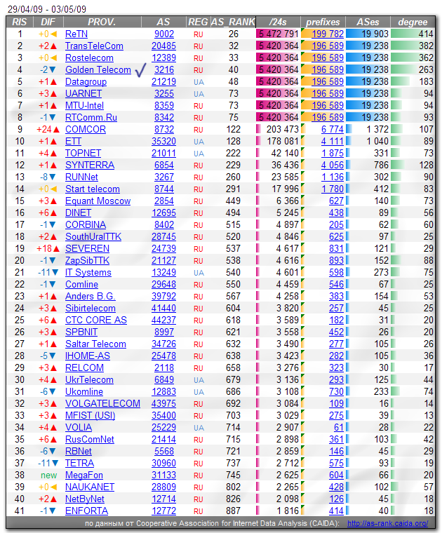Open AS number 9002 link

164,34
